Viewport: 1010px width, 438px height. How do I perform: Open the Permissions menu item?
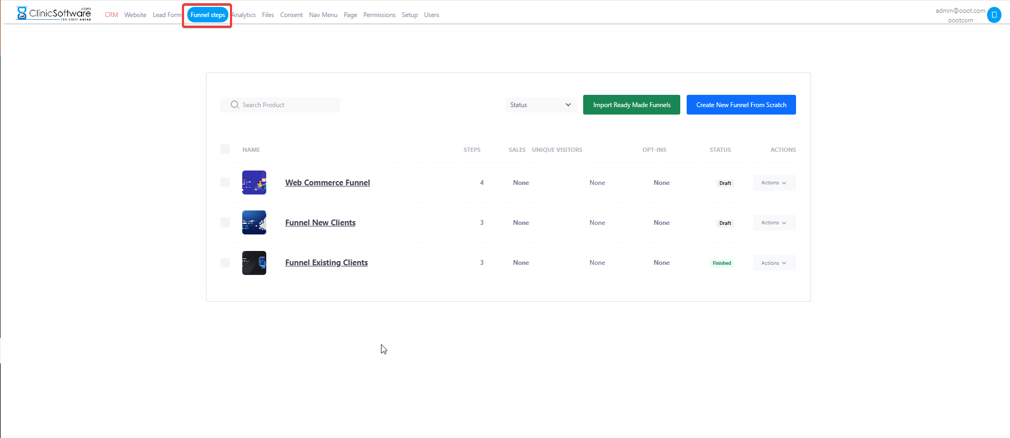pos(379,15)
